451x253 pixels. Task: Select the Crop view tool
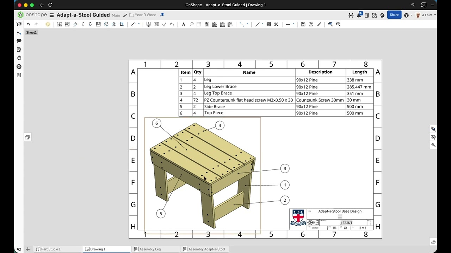122,24
